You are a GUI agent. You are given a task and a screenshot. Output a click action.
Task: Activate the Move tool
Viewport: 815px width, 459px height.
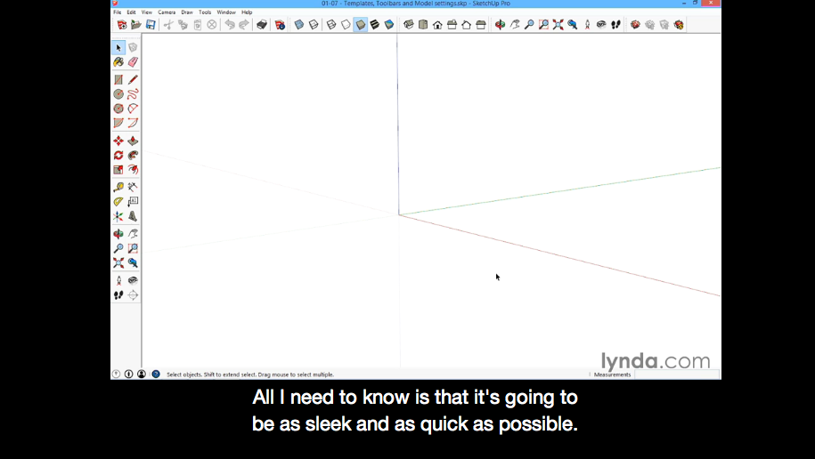(118, 141)
